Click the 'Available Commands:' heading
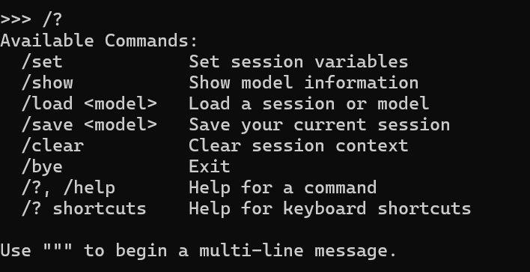This screenshot has width=530, height=272. pyautogui.click(x=99, y=41)
